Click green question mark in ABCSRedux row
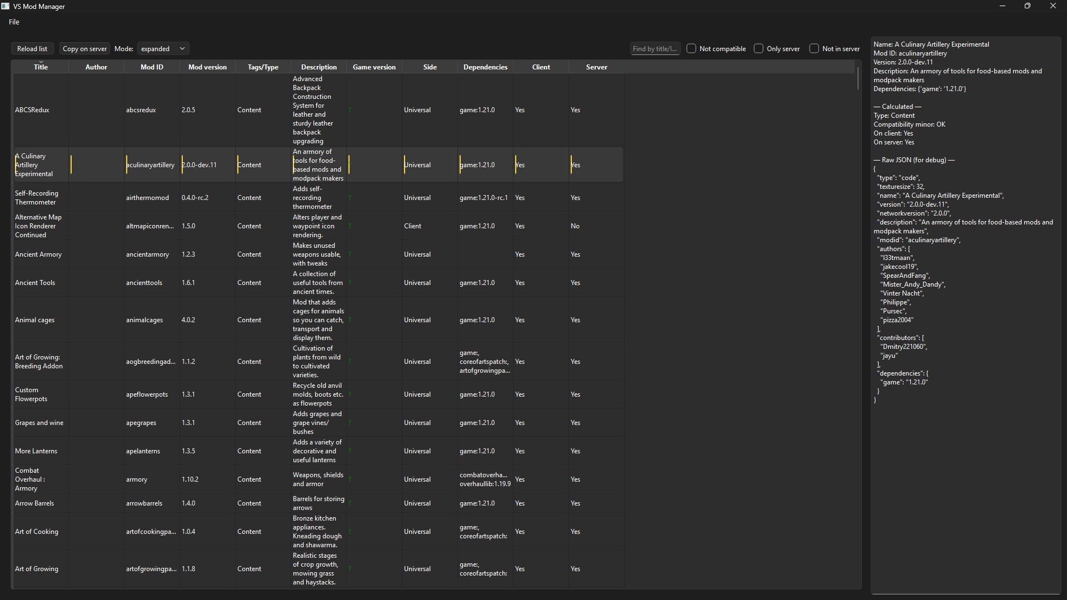The height and width of the screenshot is (600, 1067). pos(350,110)
